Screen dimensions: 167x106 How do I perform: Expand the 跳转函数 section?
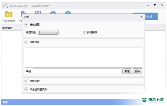pos(26,81)
